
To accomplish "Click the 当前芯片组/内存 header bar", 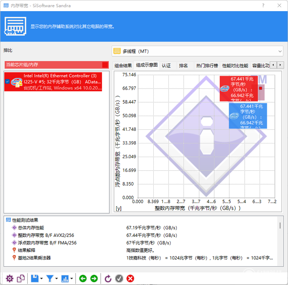I will click(x=57, y=65).
